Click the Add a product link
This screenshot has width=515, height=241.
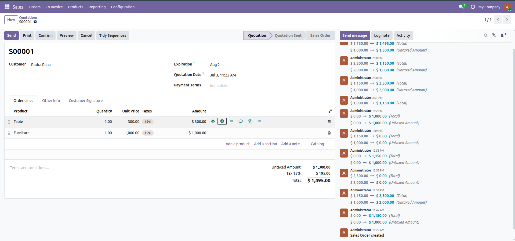point(238,144)
